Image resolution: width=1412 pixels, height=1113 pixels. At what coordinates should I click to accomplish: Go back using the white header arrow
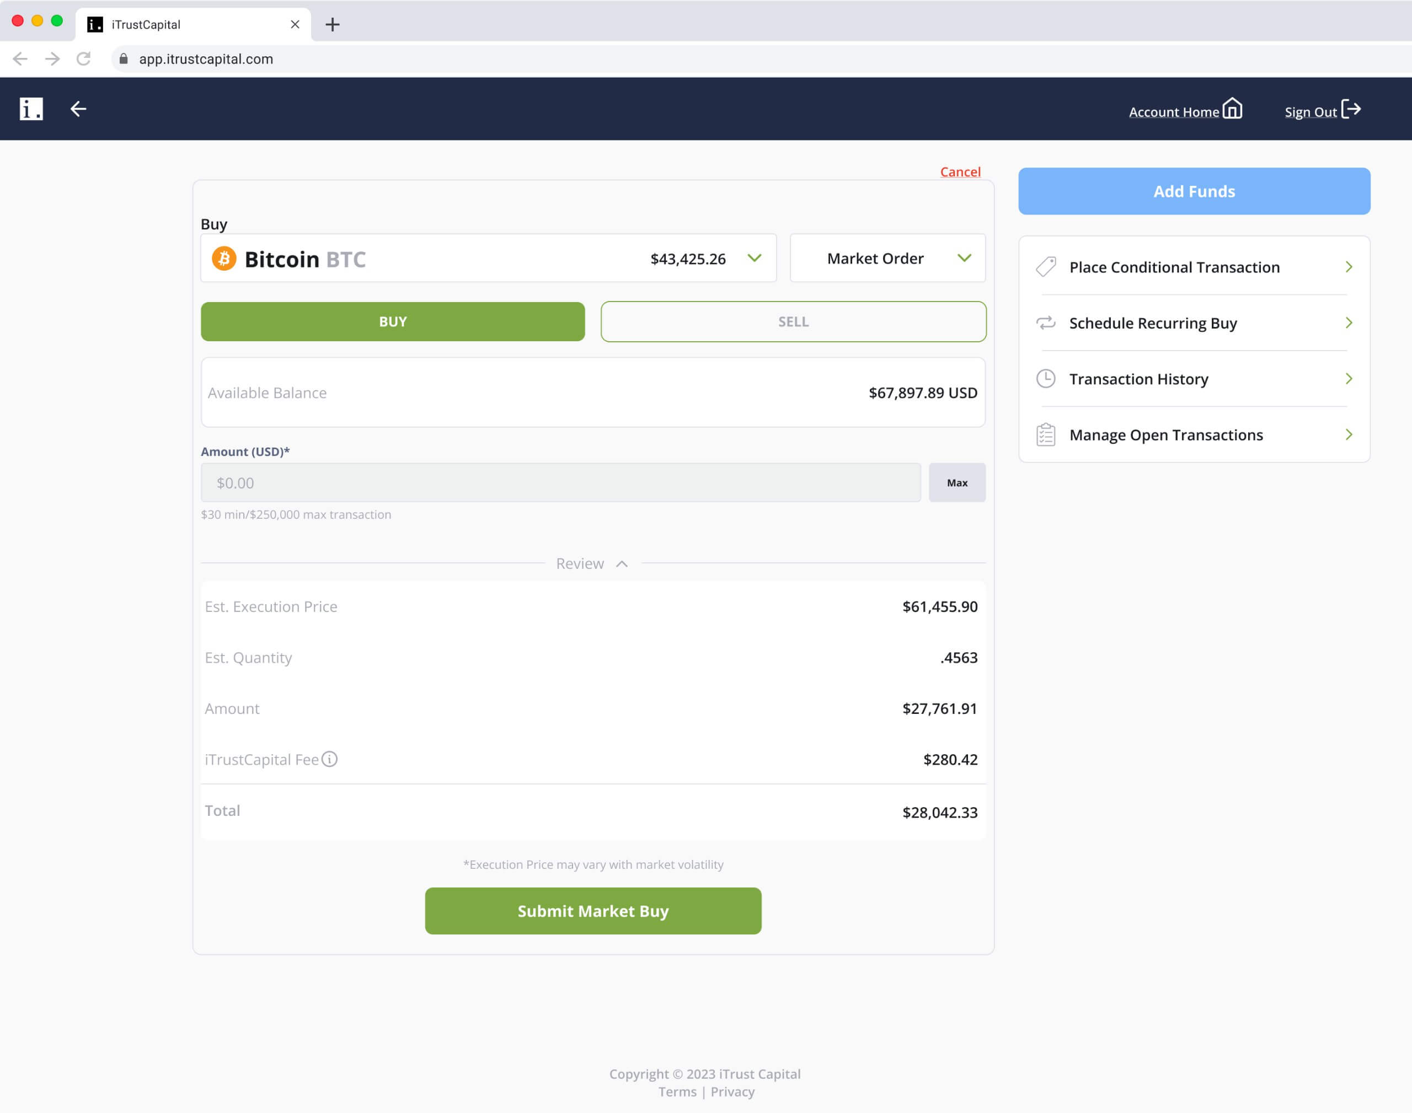click(78, 109)
